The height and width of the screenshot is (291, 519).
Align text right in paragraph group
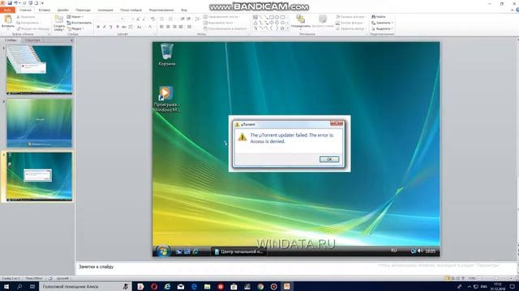[174, 27]
